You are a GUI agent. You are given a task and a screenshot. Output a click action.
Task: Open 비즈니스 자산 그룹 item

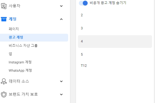(x=23, y=45)
